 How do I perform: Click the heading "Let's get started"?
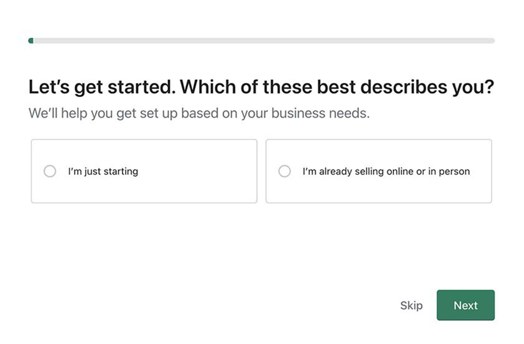pos(262,86)
